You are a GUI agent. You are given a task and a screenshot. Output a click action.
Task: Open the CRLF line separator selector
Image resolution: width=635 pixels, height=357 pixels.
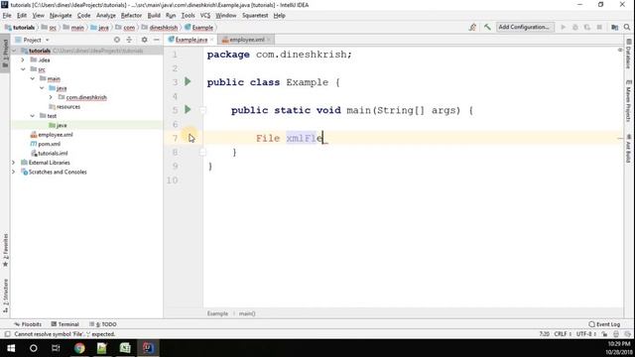coord(563,334)
